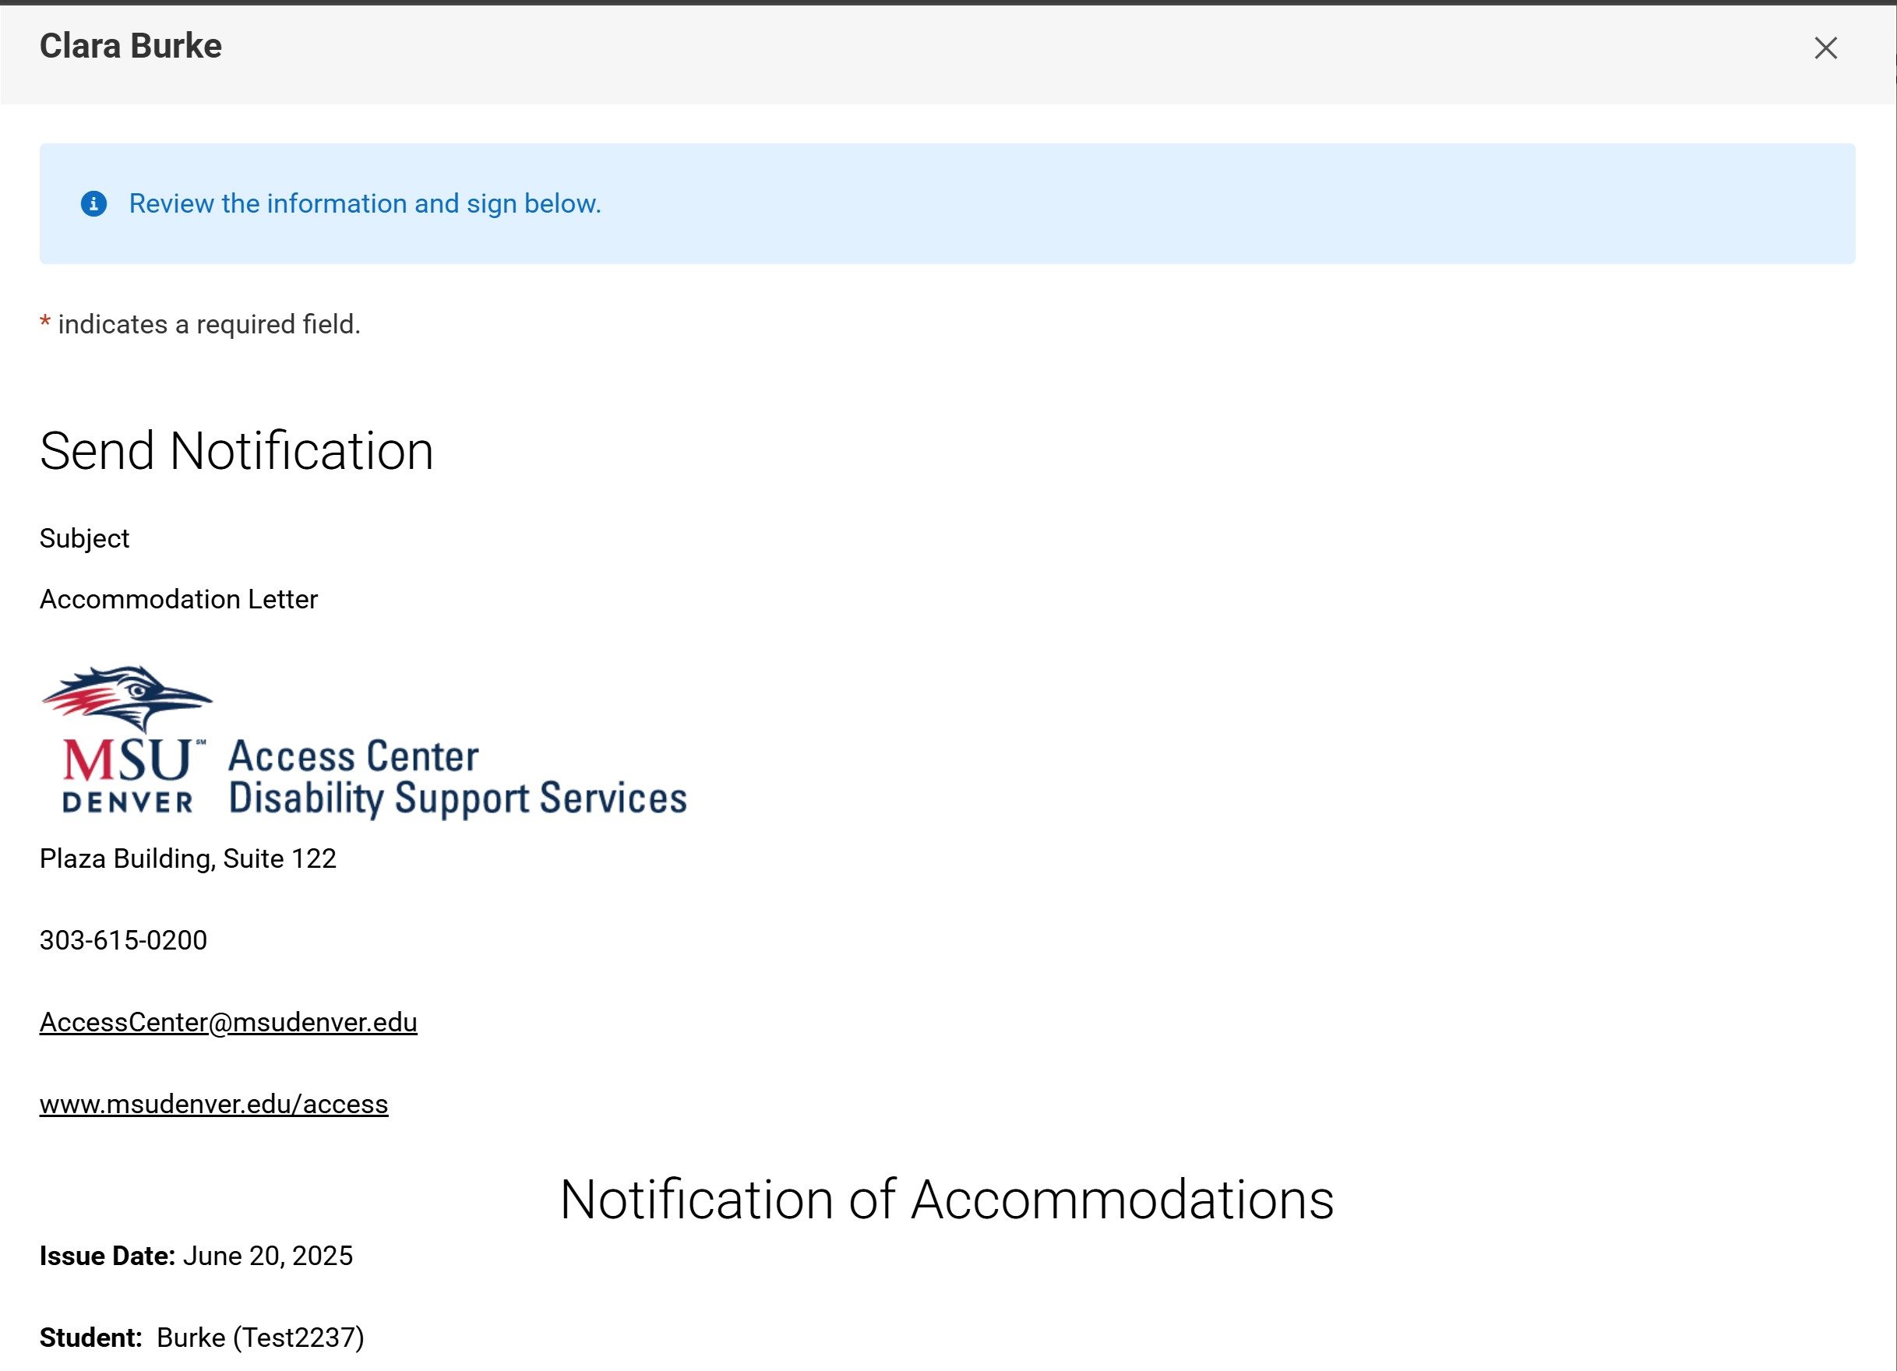Click the blue info icon in banner

[93, 203]
